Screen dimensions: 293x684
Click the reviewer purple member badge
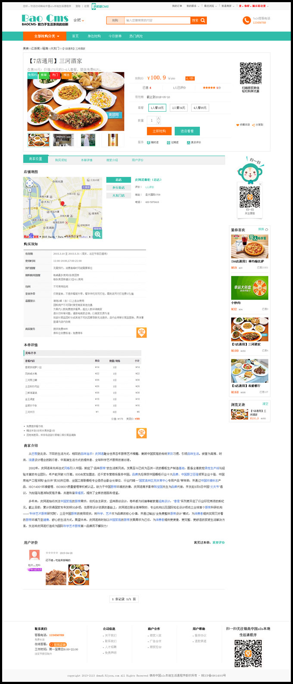[34, 569]
